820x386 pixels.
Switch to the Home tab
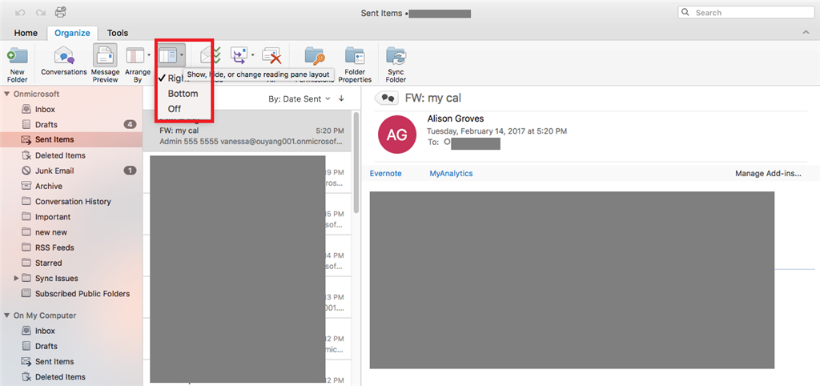pos(26,33)
